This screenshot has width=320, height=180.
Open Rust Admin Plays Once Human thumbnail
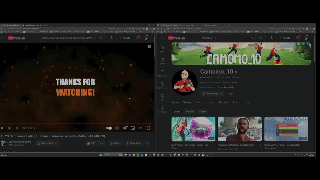(193, 129)
